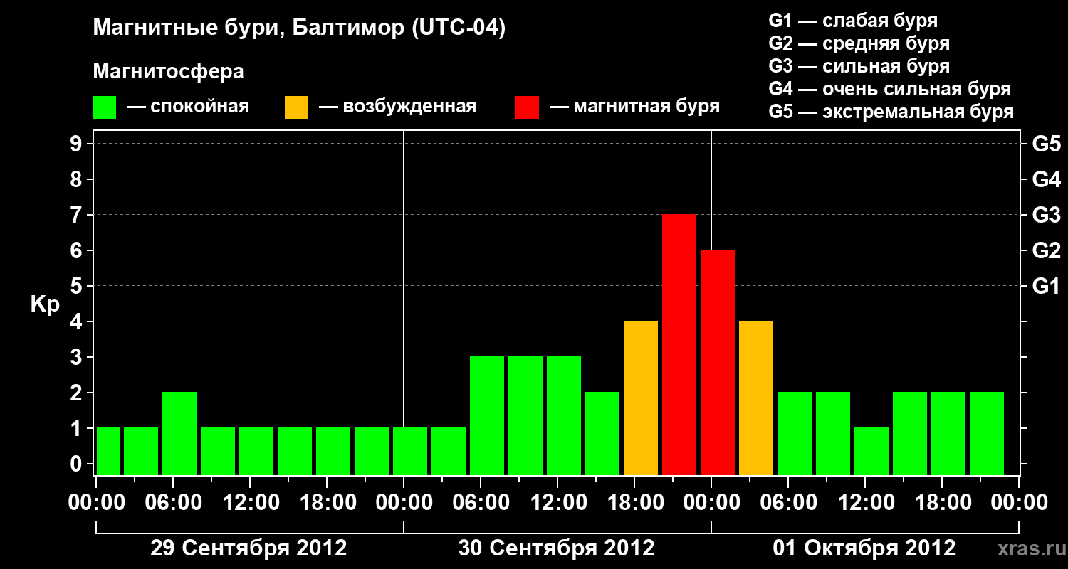Click 'G2 — средняя буря' description
1068x569 pixels.
pos(859,43)
